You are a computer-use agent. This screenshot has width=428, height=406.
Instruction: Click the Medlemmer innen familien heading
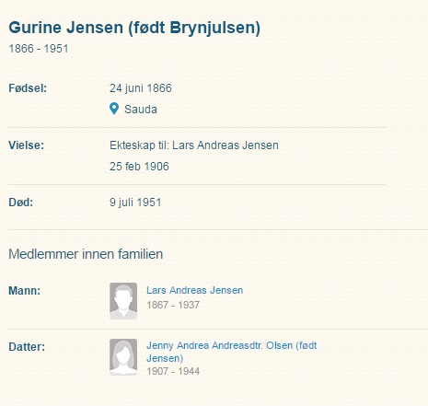click(86, 254)
